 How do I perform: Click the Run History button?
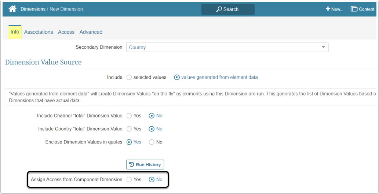coord(145,165)
